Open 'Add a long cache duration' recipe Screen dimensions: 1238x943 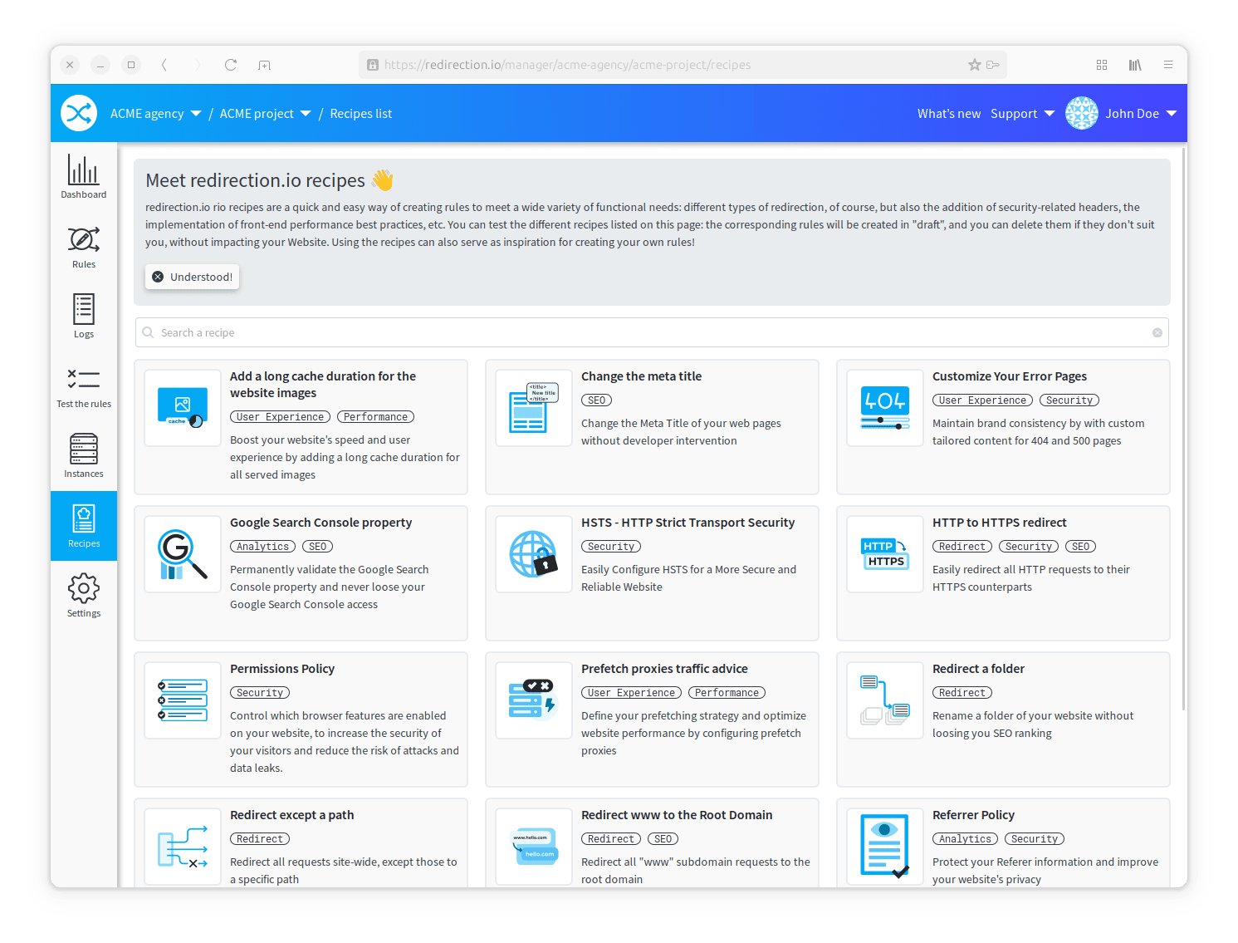click(323, 385)
